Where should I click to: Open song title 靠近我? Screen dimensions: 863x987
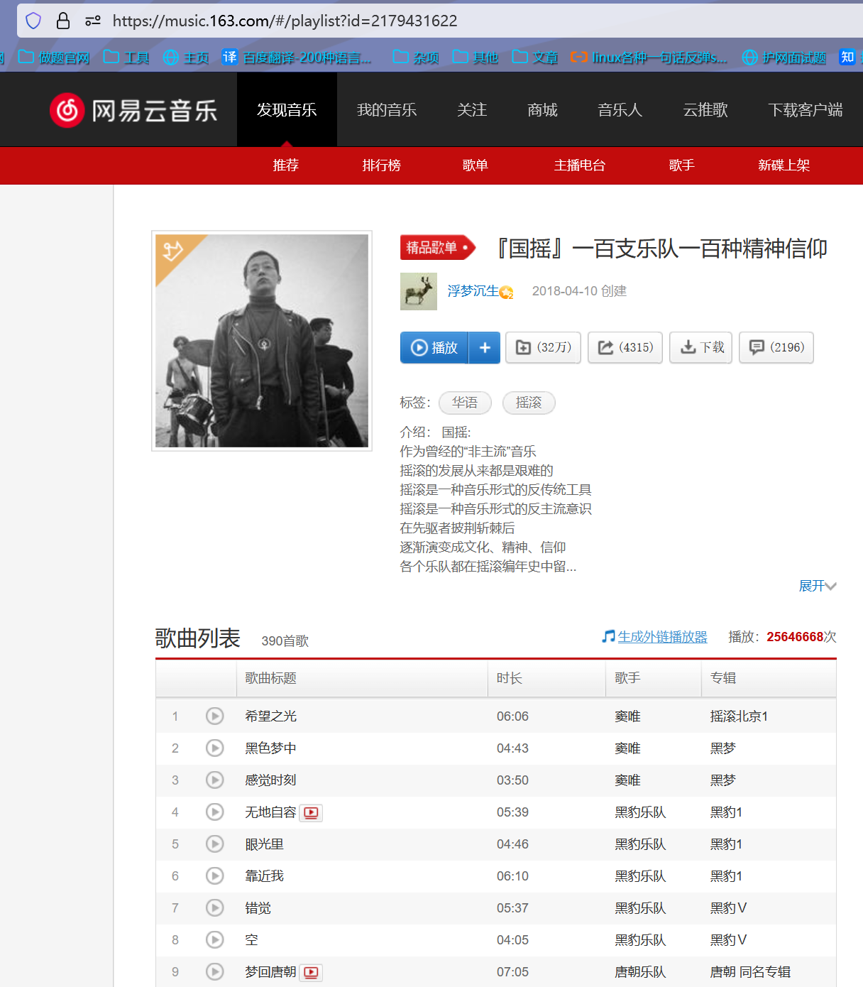[264, 876]
